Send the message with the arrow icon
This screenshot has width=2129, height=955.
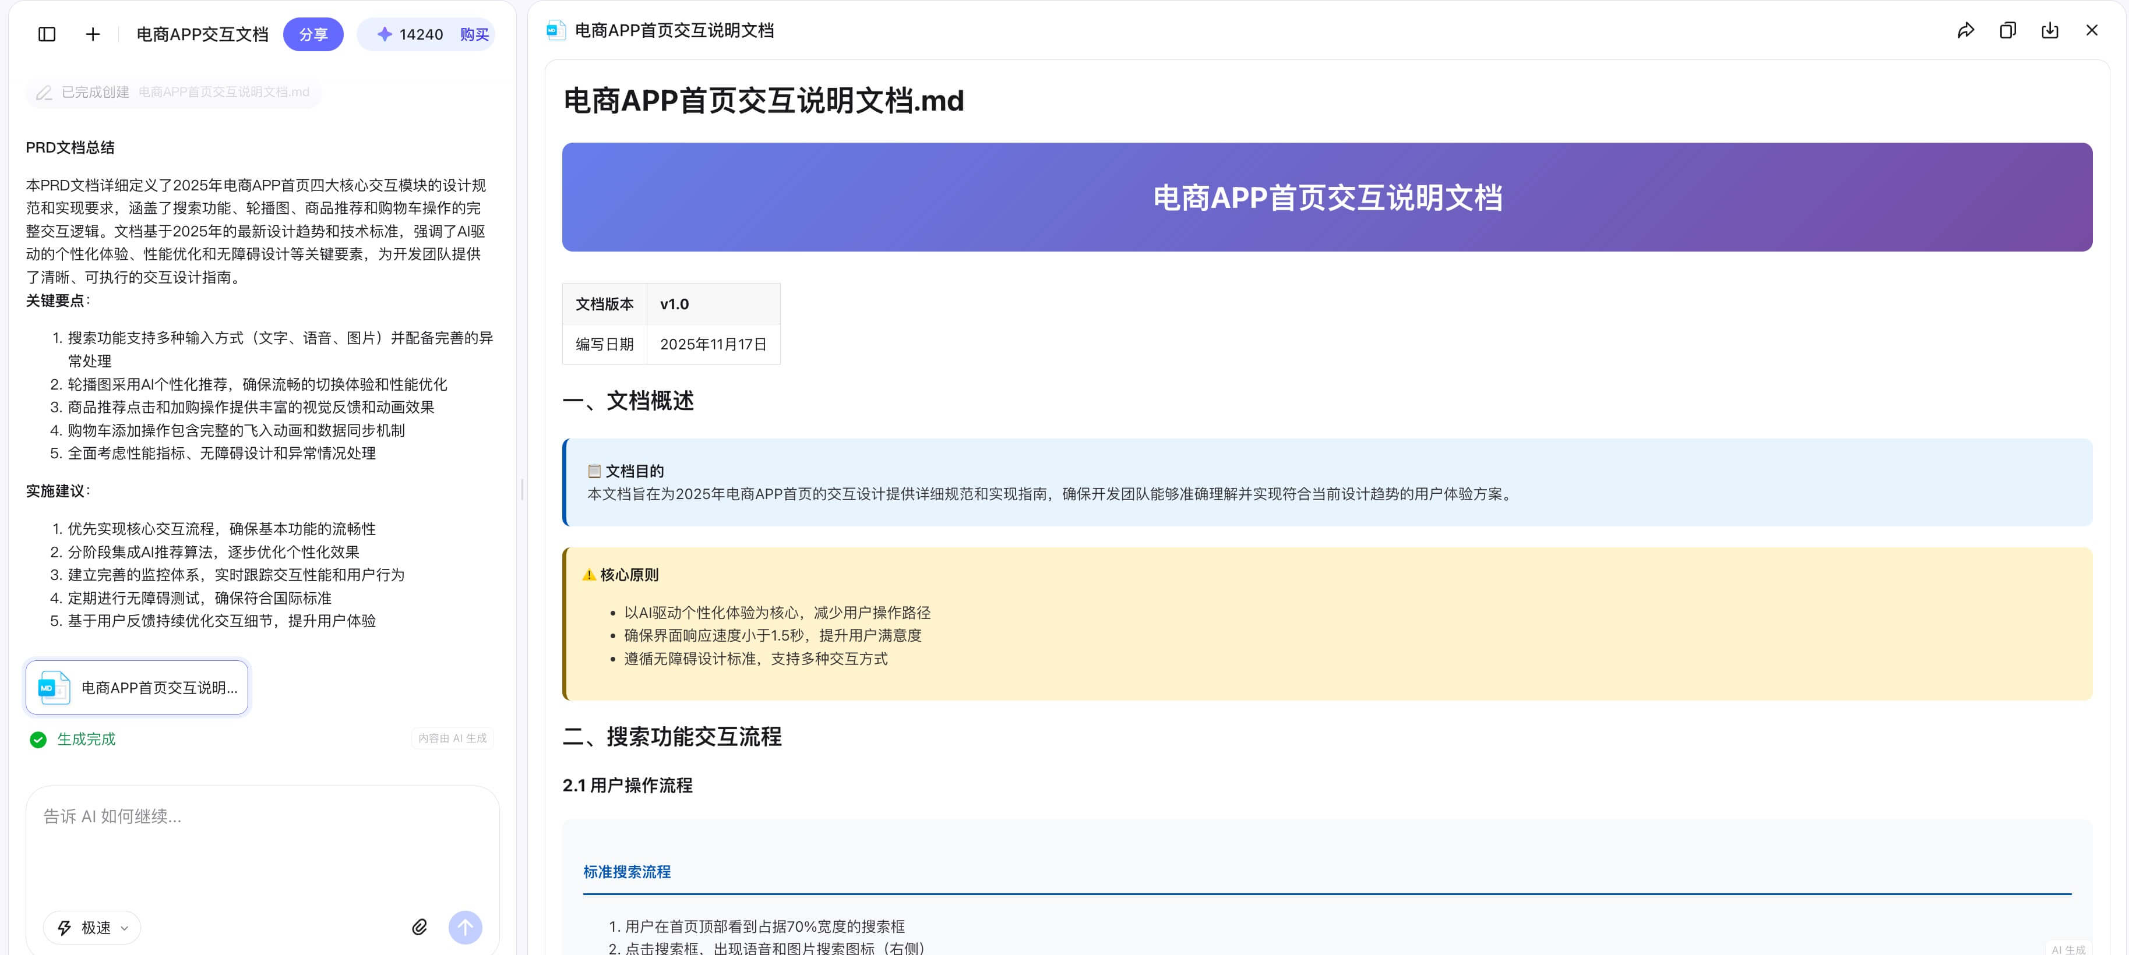click(466, 927)
